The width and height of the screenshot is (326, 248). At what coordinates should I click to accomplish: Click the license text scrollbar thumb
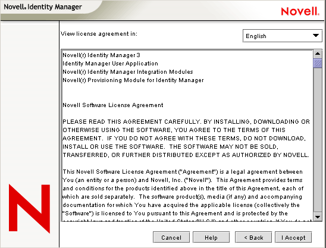coord(318,63)
